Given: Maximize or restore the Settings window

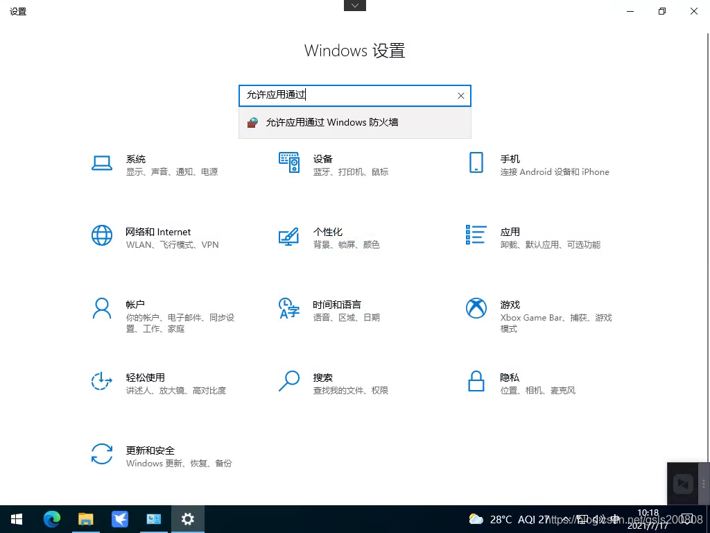Looking at the screenshot, I should (662, 11).
